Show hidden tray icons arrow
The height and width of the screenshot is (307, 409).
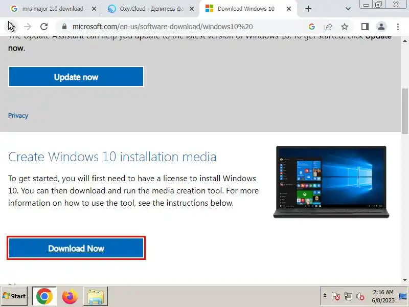tap(325, 296)
